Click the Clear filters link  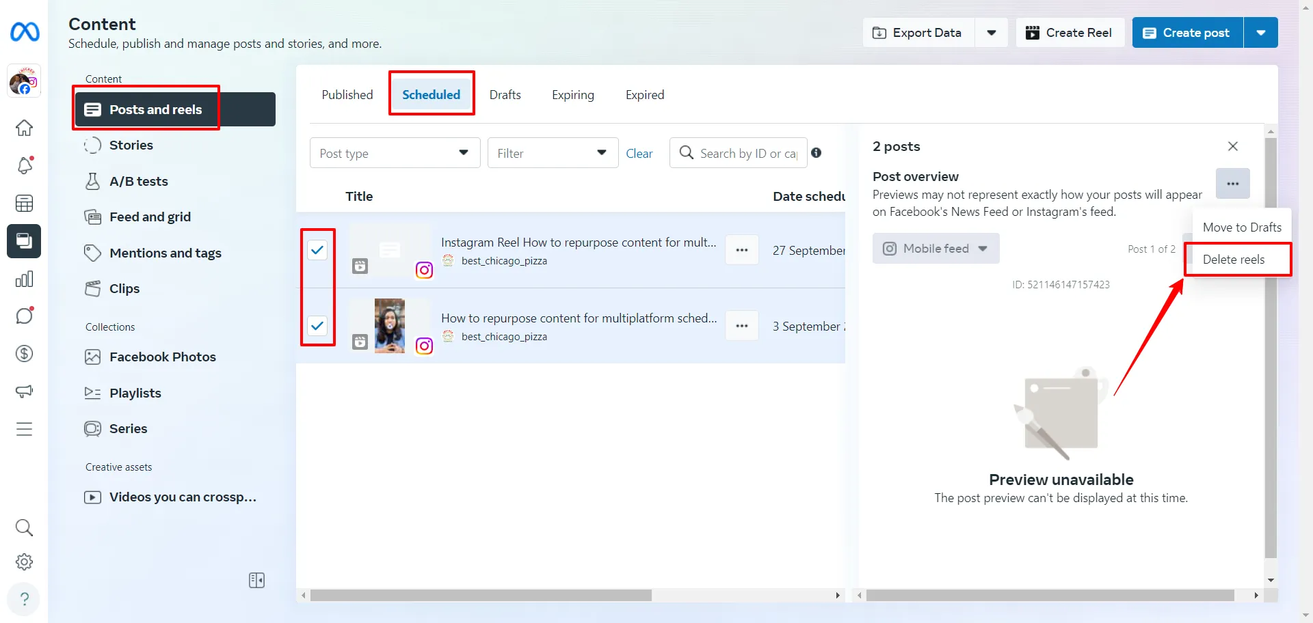(x=639, y=154)
